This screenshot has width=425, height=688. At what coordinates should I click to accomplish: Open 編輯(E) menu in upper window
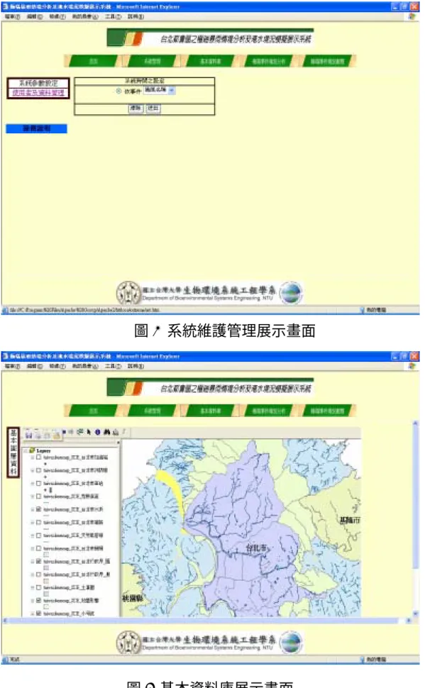[x=35, y=17]
